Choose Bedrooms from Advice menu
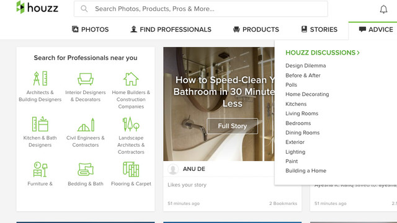 pyautogui.click(x=298, y=123)
